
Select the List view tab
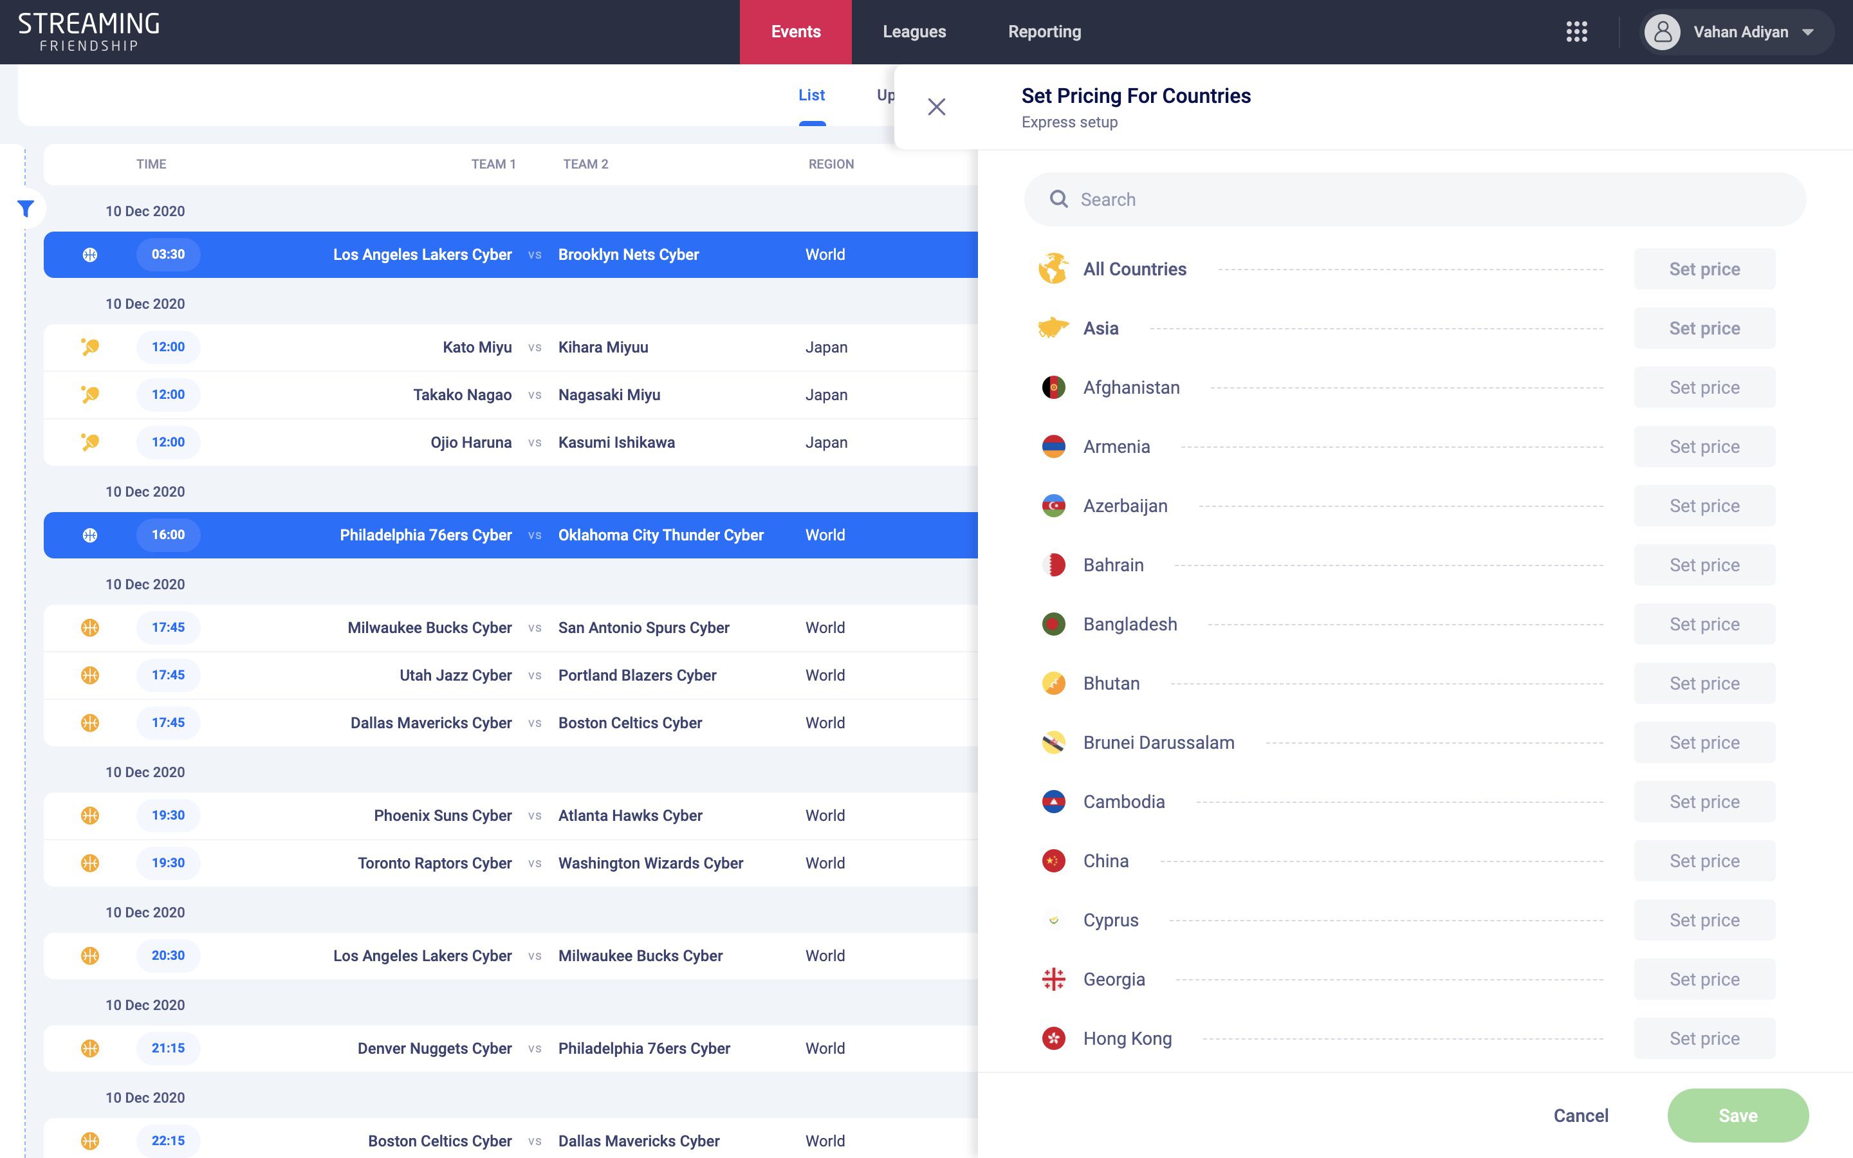[x=811, y=95]
